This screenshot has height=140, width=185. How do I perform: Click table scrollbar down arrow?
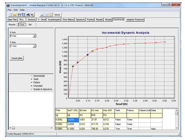pyautogui.click(x=177, y=128)
